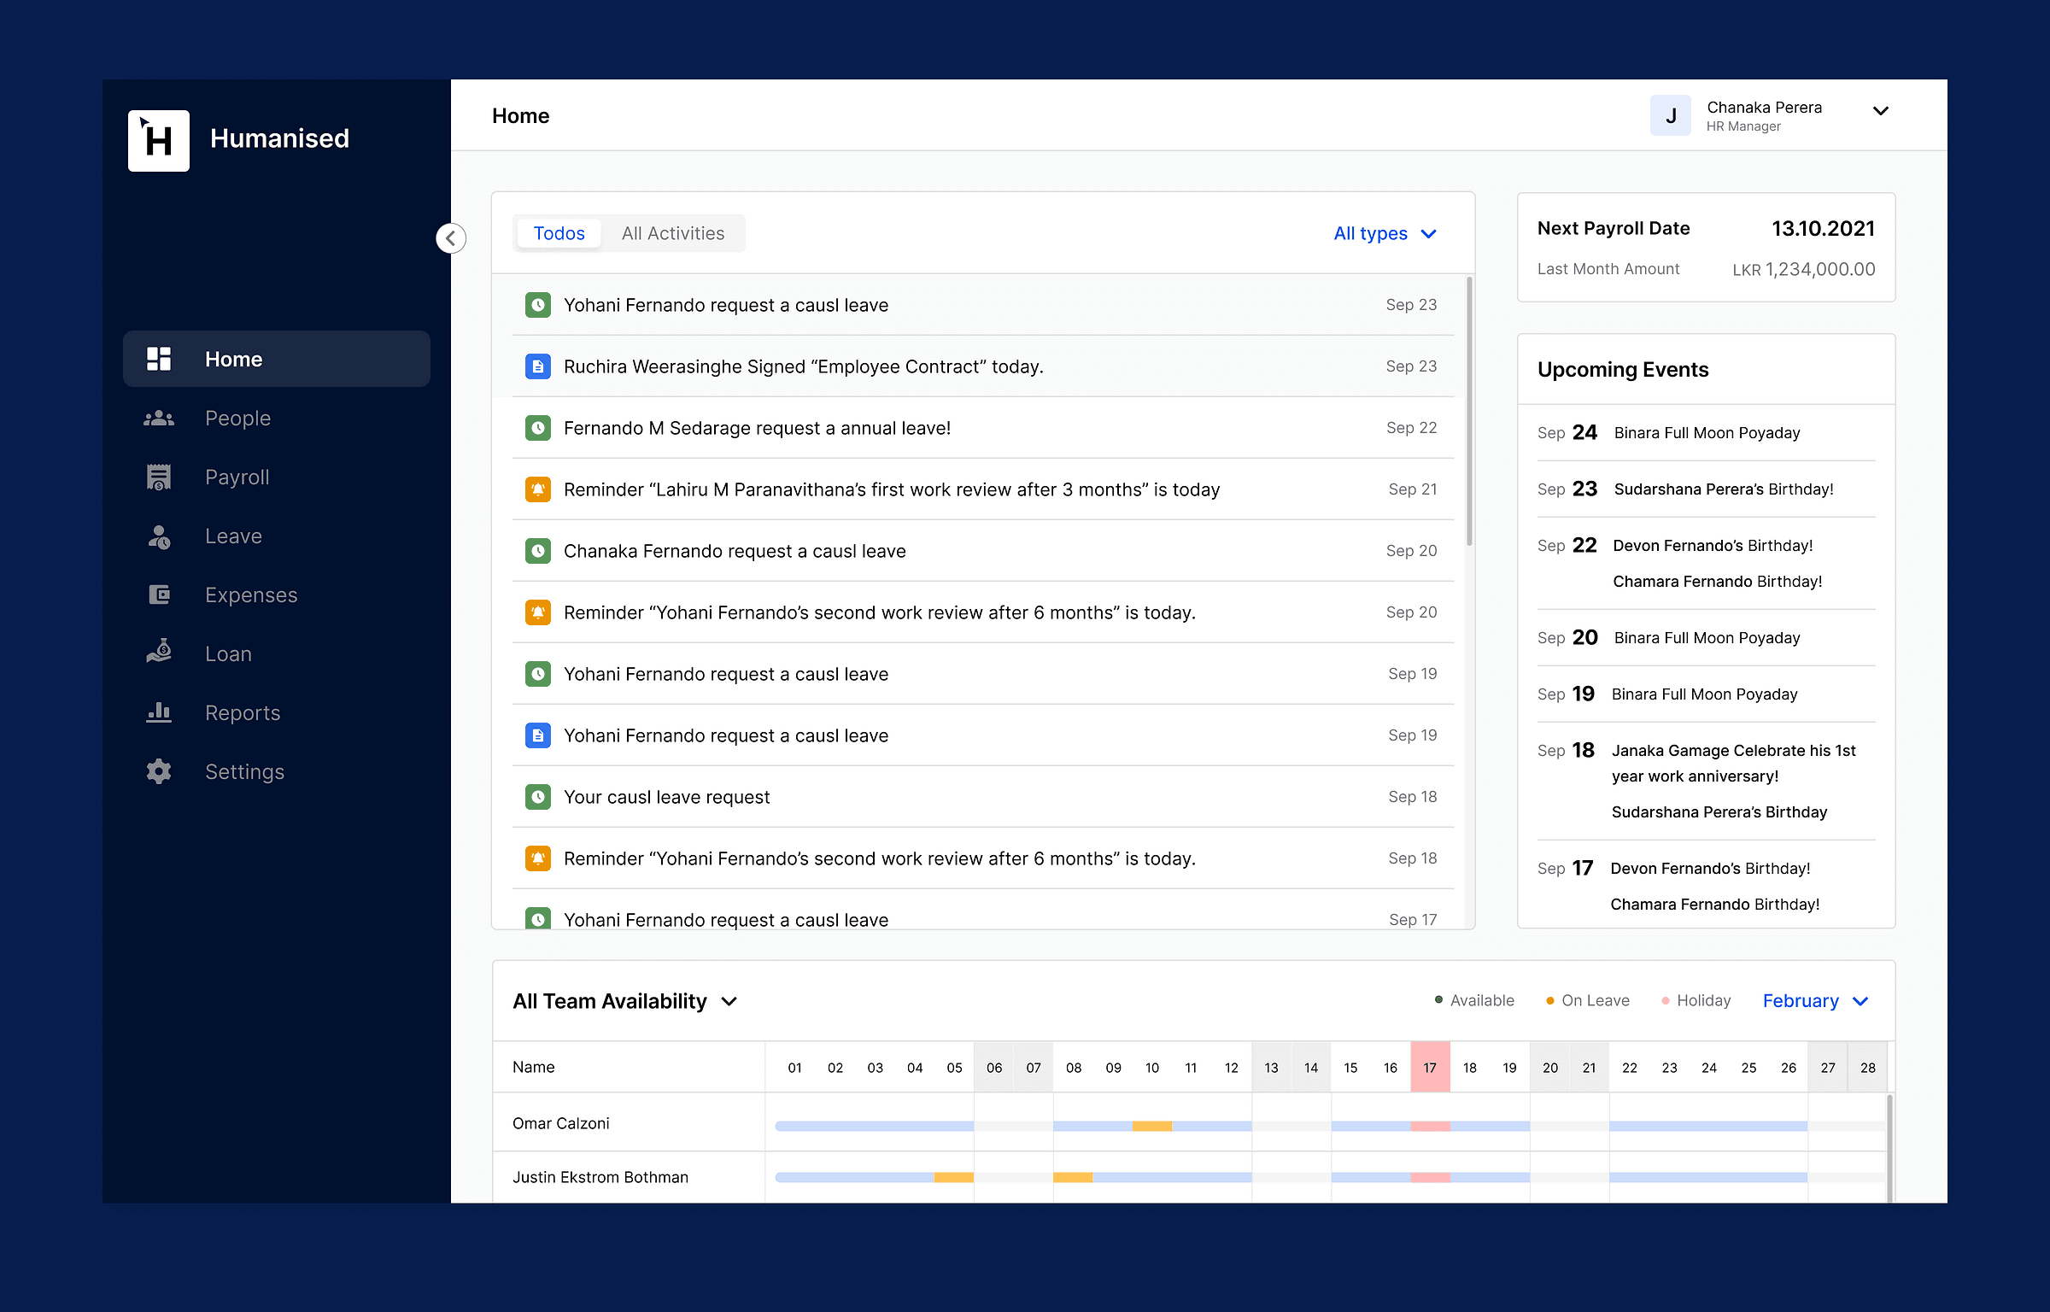This screenshot has width=2050, height=1312.
Task: Switch to the Todos tab
Action: [559, 233]
